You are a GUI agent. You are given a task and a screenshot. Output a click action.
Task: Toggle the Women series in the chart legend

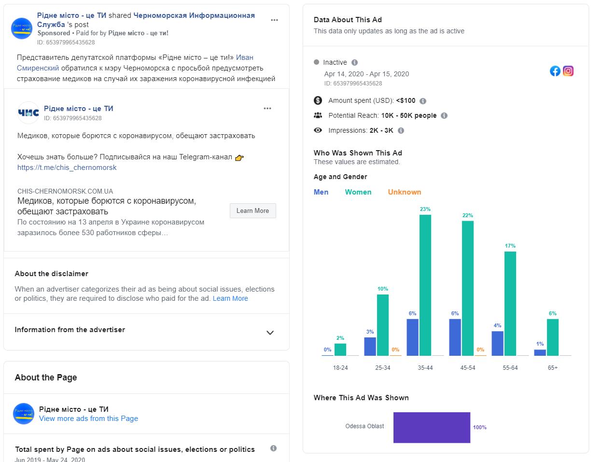click(358, 192)
